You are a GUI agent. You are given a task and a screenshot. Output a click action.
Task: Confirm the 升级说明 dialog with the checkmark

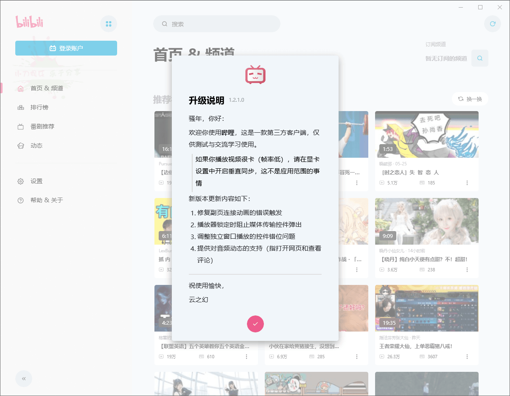(x=255, y=324)
